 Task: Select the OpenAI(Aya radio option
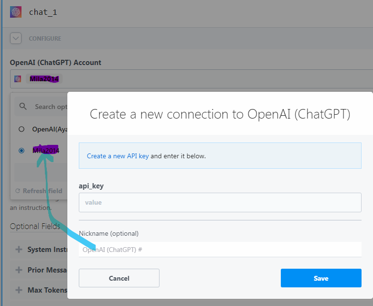click(x=21, y=129)
